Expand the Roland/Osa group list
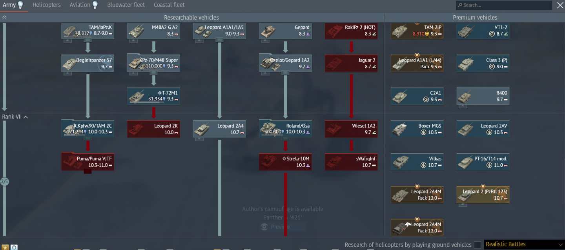Image resolution: width=565 pixels, height=250 pixels. [x=286, y=139]
